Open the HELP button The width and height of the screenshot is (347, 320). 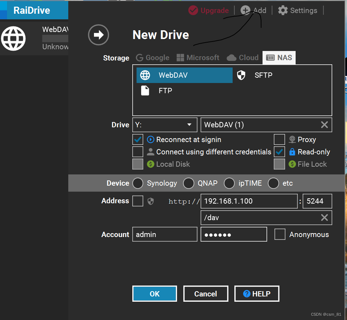pos(257,294)
